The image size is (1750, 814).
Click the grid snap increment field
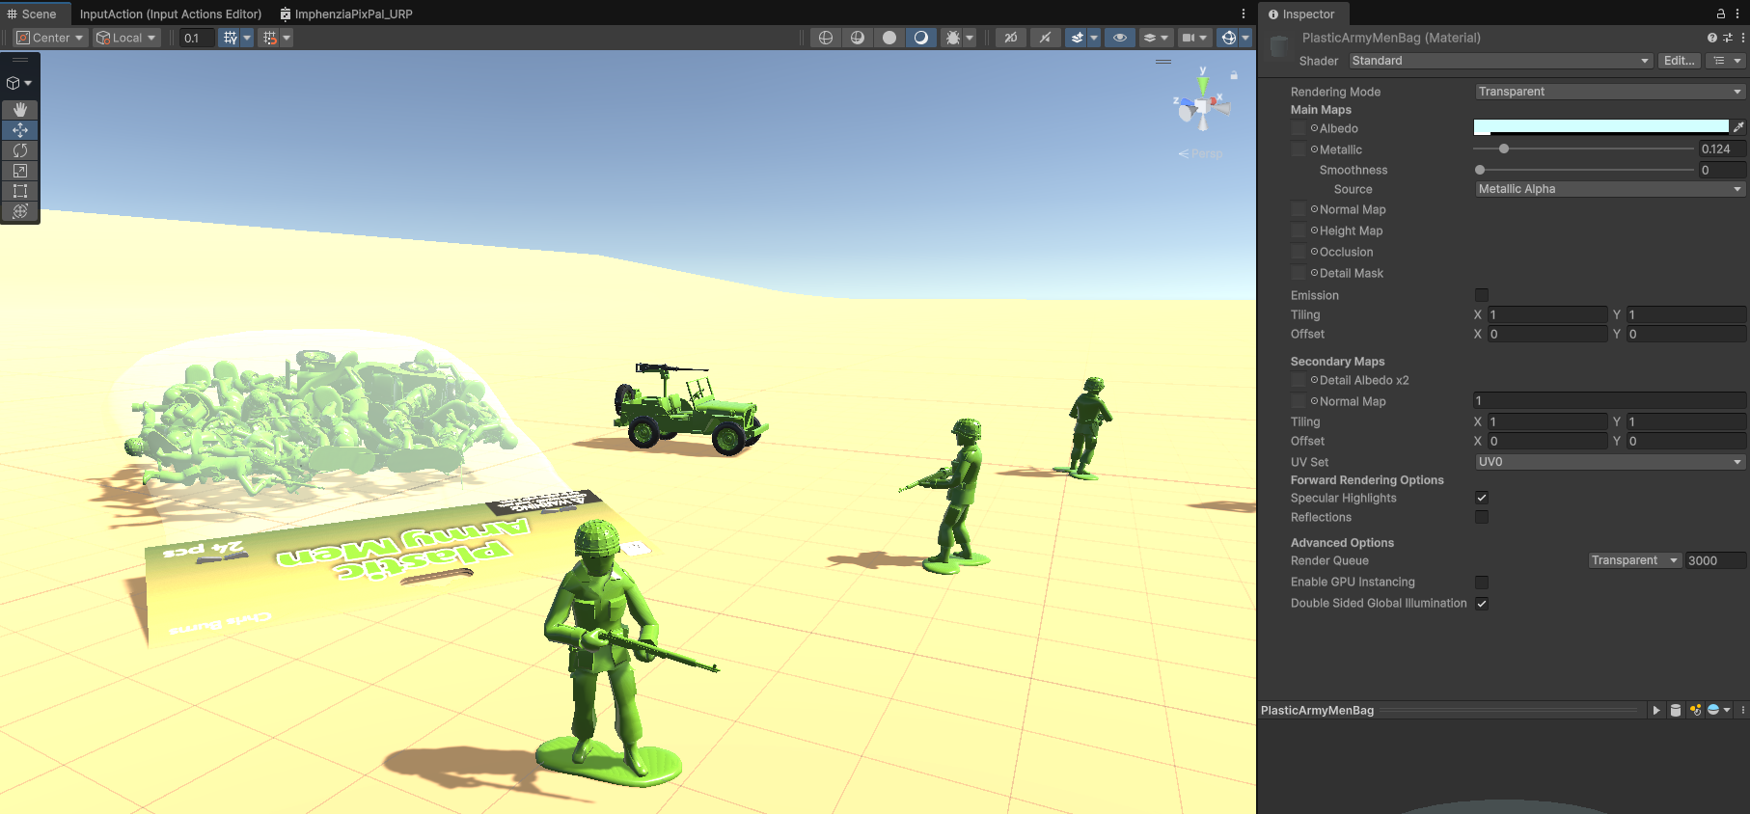click(197, 38)
